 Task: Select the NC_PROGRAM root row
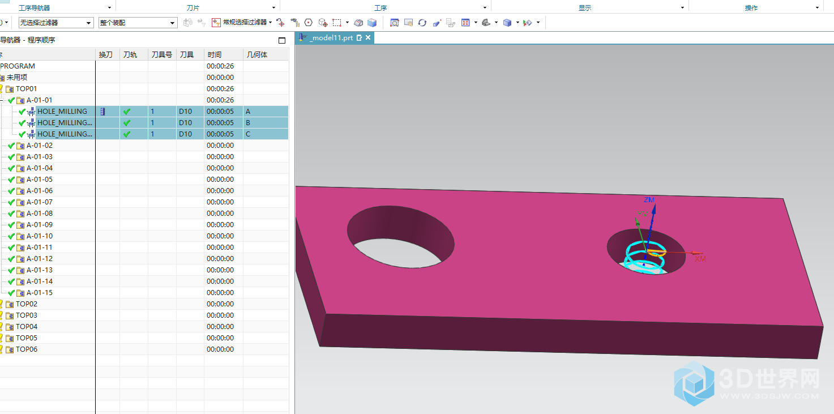pos(18,66)
